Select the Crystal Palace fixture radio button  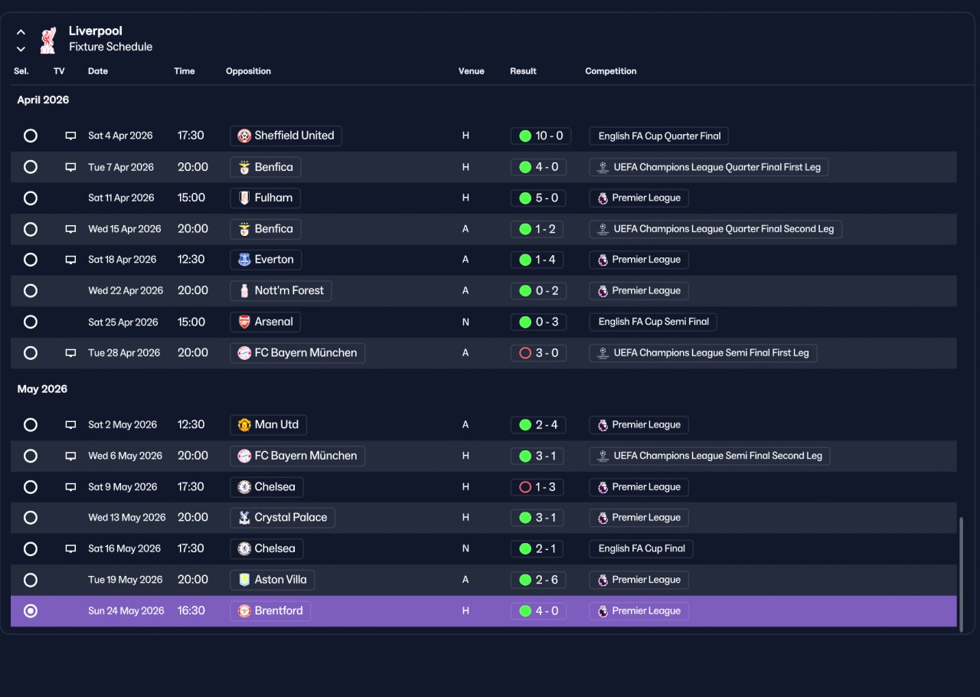tap(31, 518)
